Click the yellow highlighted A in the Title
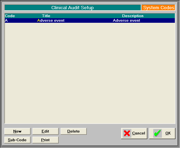The height and width of the screenshot is (148, 180). [39, 20]
